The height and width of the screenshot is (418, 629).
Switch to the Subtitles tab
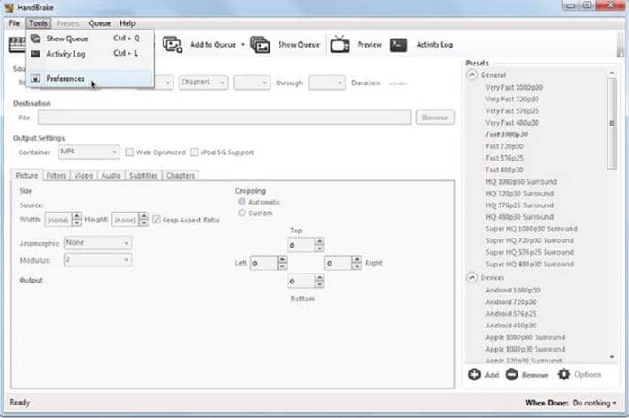[144, 176]
